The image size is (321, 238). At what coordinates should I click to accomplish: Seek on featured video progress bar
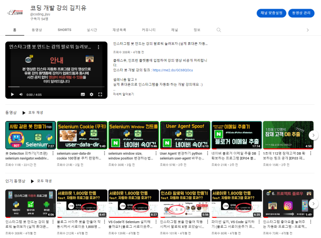coord(56,87)
